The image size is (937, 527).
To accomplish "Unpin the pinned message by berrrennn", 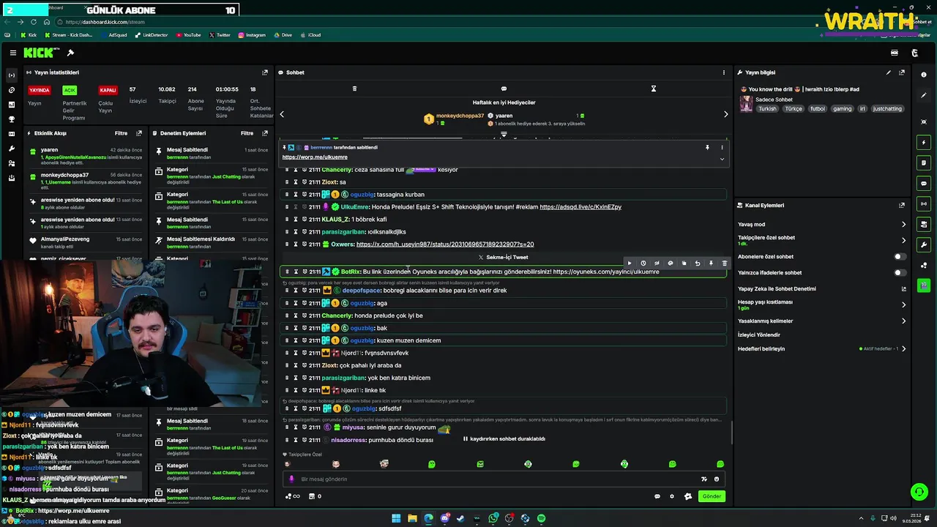I will click(x=707, y=147).
